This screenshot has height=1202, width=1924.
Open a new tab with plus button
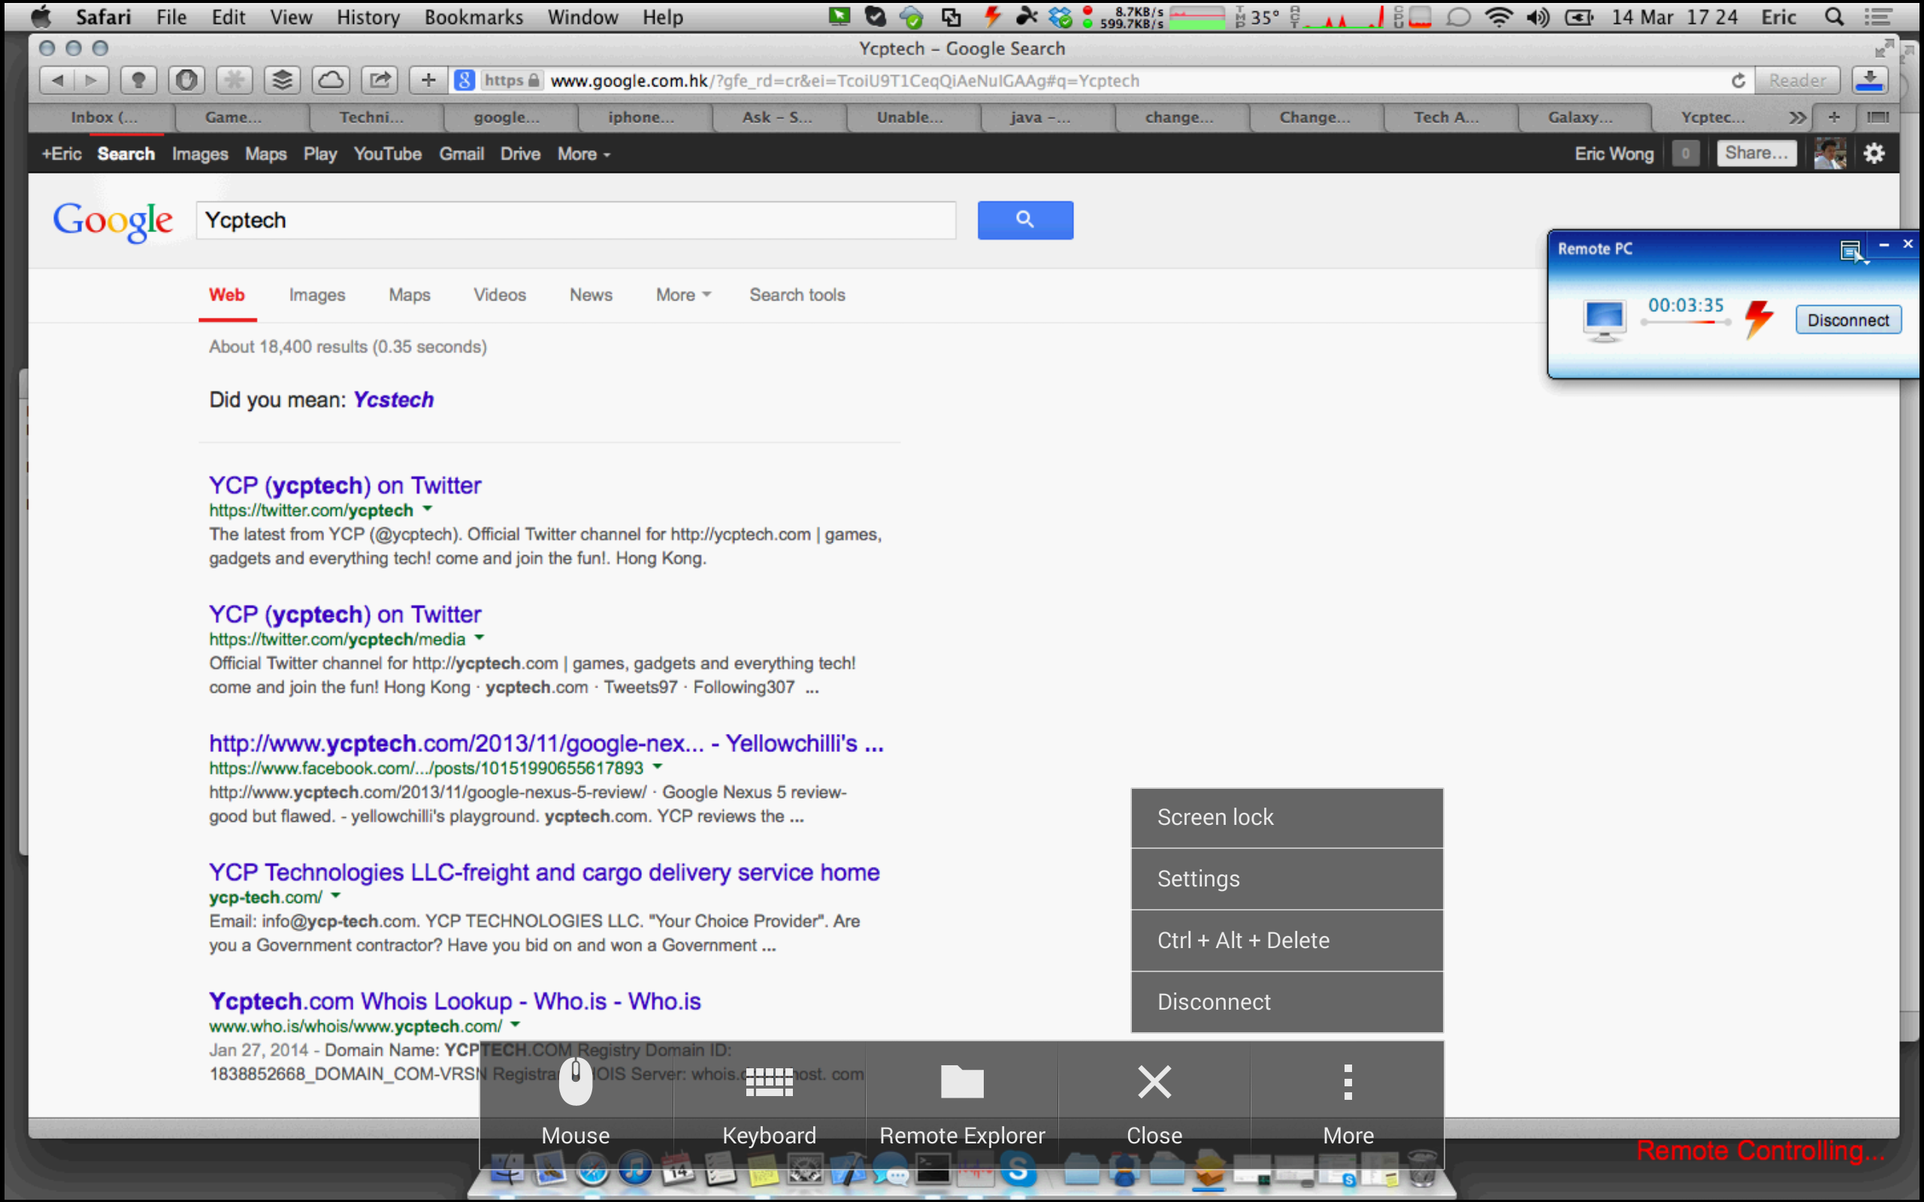(1833, 118)
